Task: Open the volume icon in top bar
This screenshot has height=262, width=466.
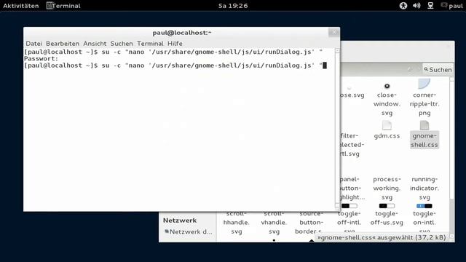Action: click(416, 6)
